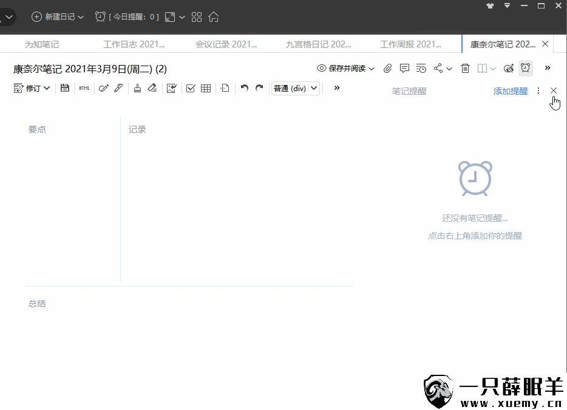The height and width of the screenshot is (410, 567).
Task: Go to home via house icon
Action: pyautogui.click(x=213, y=16)
